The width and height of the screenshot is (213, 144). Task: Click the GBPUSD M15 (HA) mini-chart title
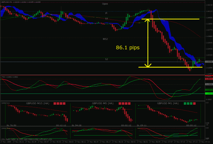[37, 103]
